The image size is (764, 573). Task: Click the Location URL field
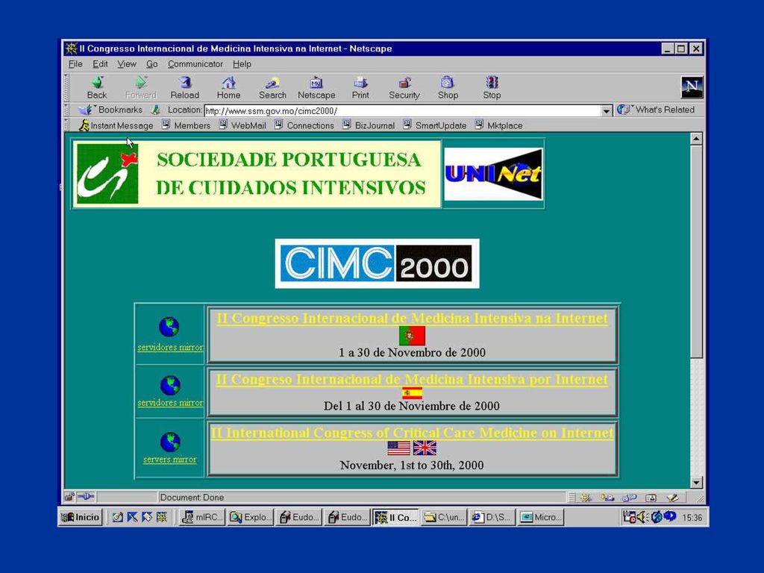coord(402,111)
